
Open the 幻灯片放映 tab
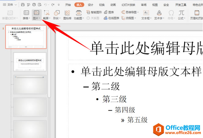128,5
